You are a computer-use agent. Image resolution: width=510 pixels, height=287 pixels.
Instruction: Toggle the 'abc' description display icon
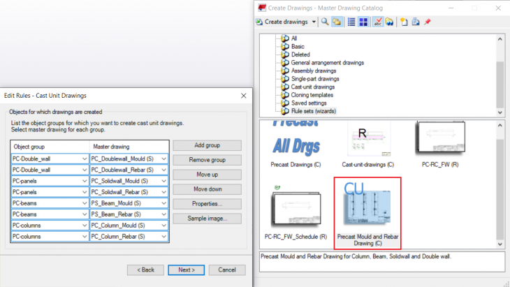point(378,22)
